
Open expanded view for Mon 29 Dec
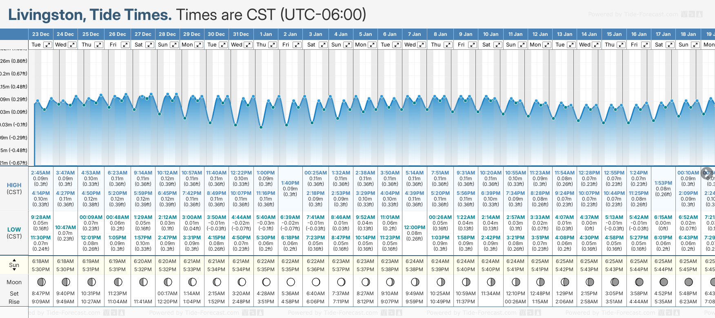tap(199, 45)
